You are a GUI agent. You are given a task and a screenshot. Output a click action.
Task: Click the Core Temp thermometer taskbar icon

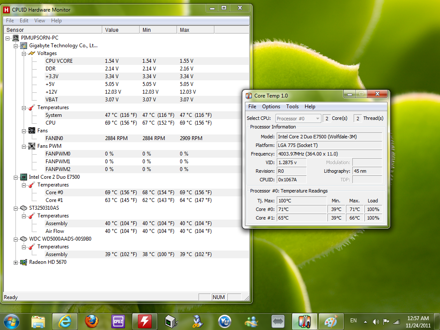pos(304,321)
